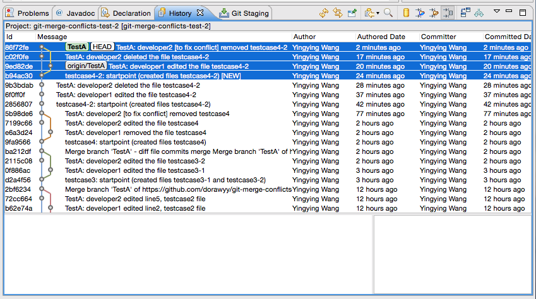Click the HEAD ref label

click(x=102, y=47)
